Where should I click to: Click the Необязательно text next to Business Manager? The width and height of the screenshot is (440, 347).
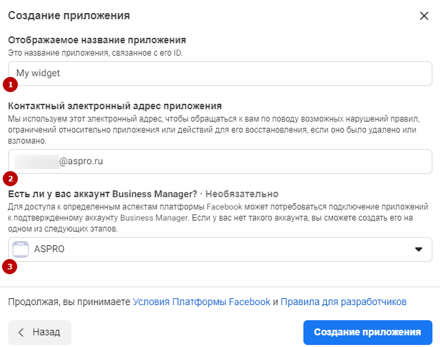click(x=242, y=194)
